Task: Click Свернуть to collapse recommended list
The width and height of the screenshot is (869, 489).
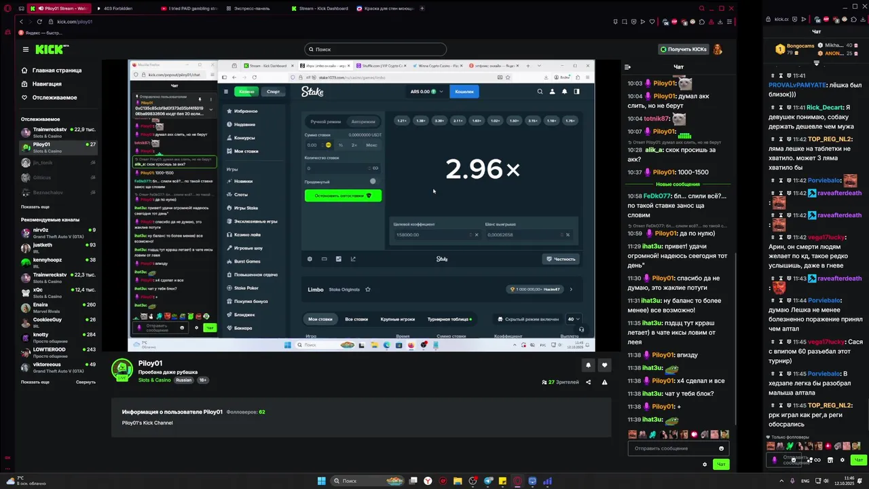Action: click(86, 382)
